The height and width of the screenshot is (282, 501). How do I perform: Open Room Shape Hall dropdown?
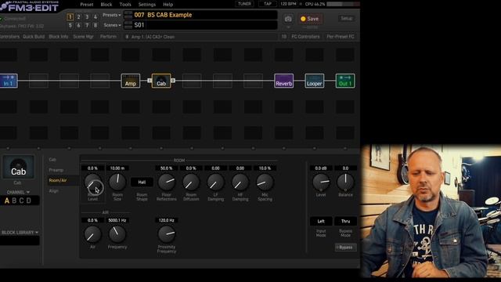tap(142, 183)
